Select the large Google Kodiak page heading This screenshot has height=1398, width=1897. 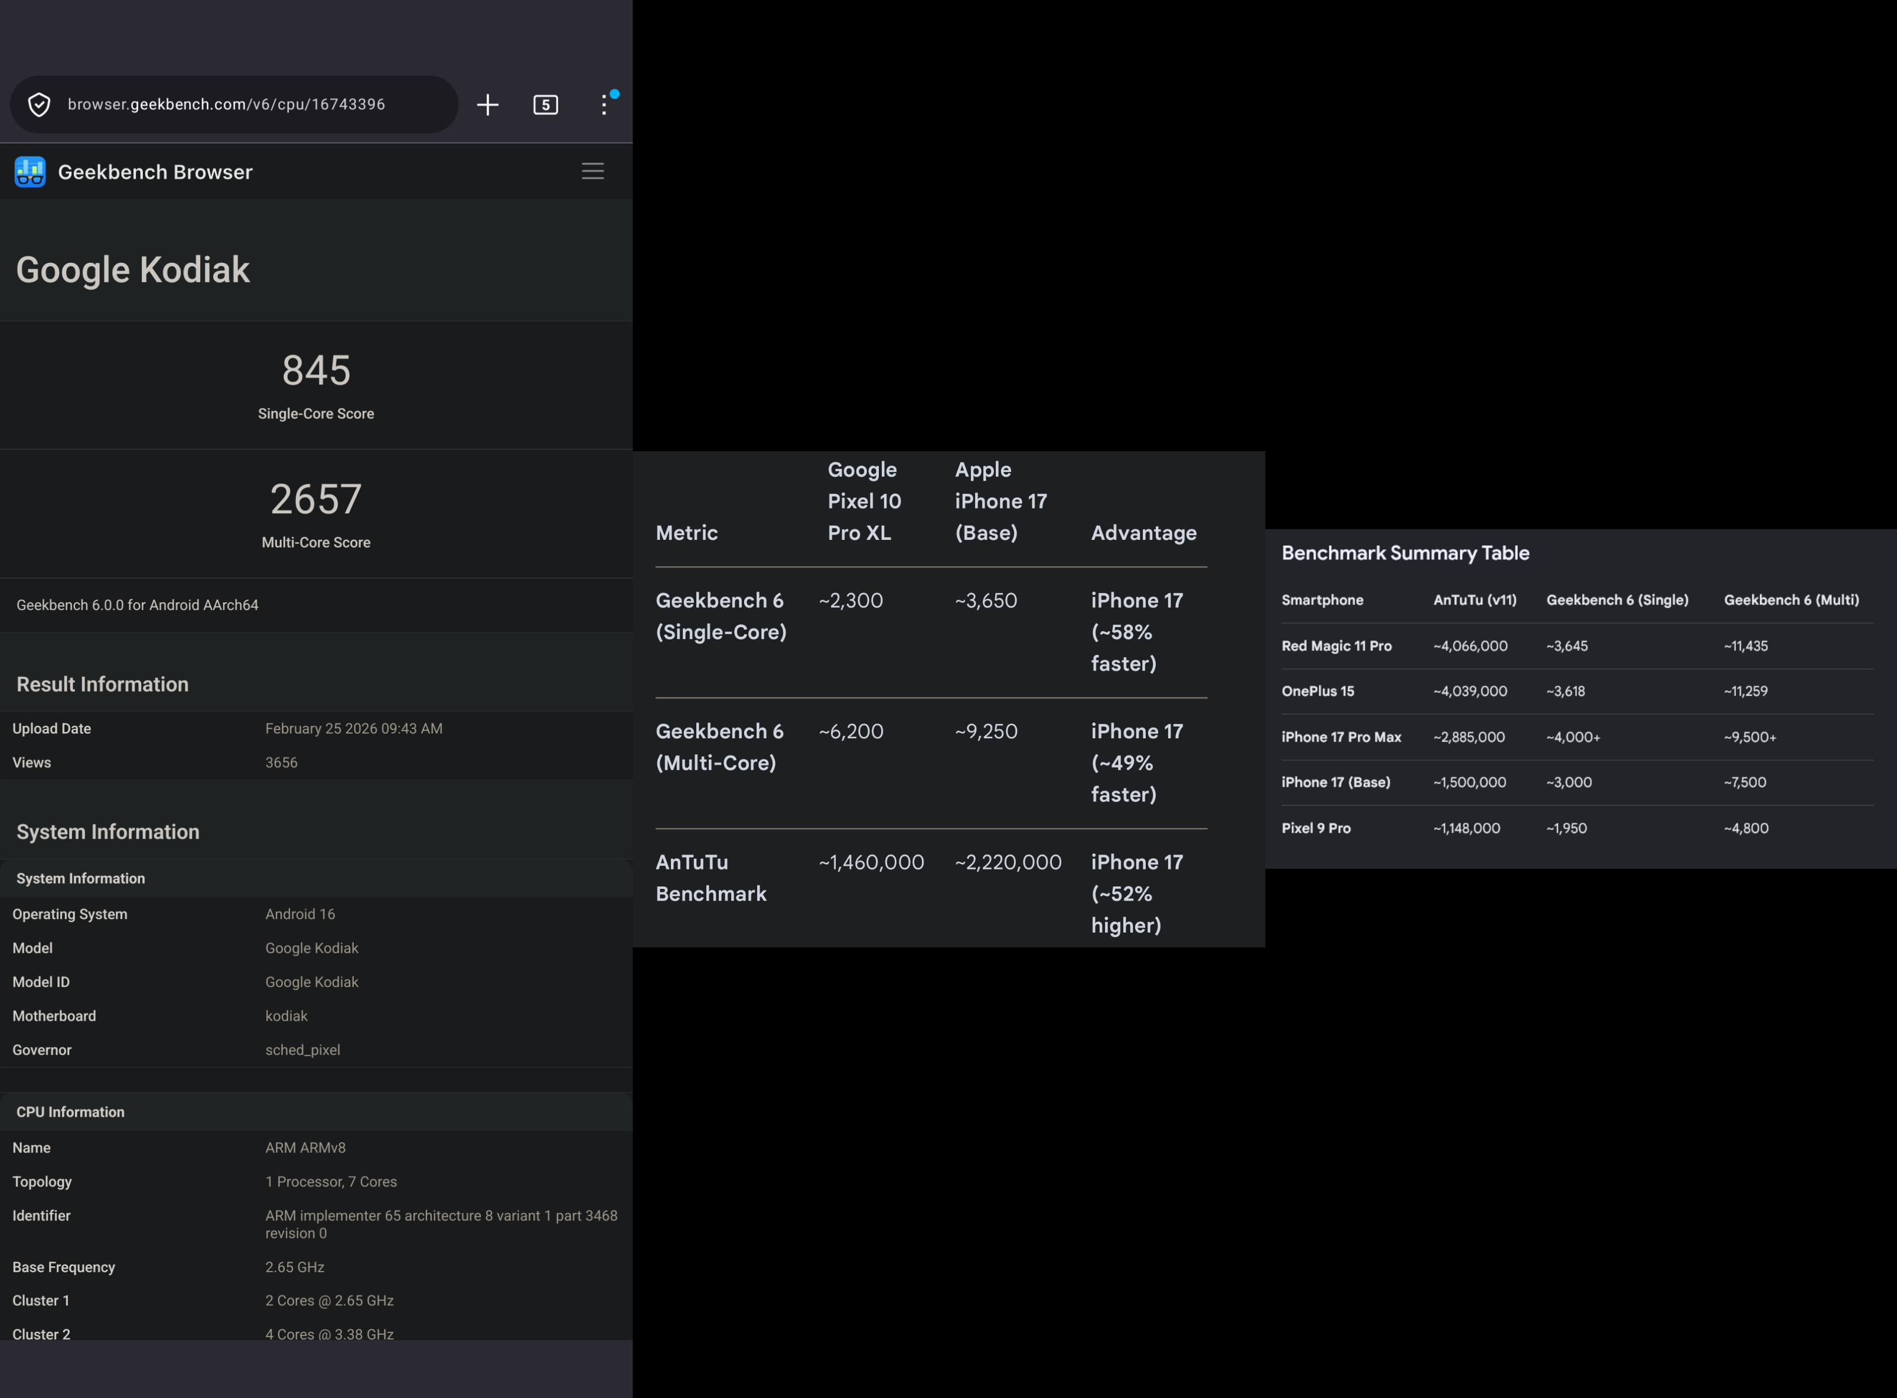click(133, 269)
